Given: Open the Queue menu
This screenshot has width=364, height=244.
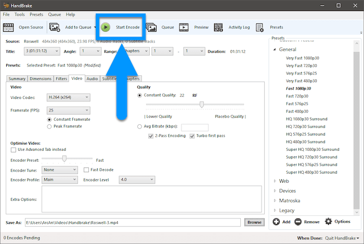Looking at the screenshot, I should (55, 15).
